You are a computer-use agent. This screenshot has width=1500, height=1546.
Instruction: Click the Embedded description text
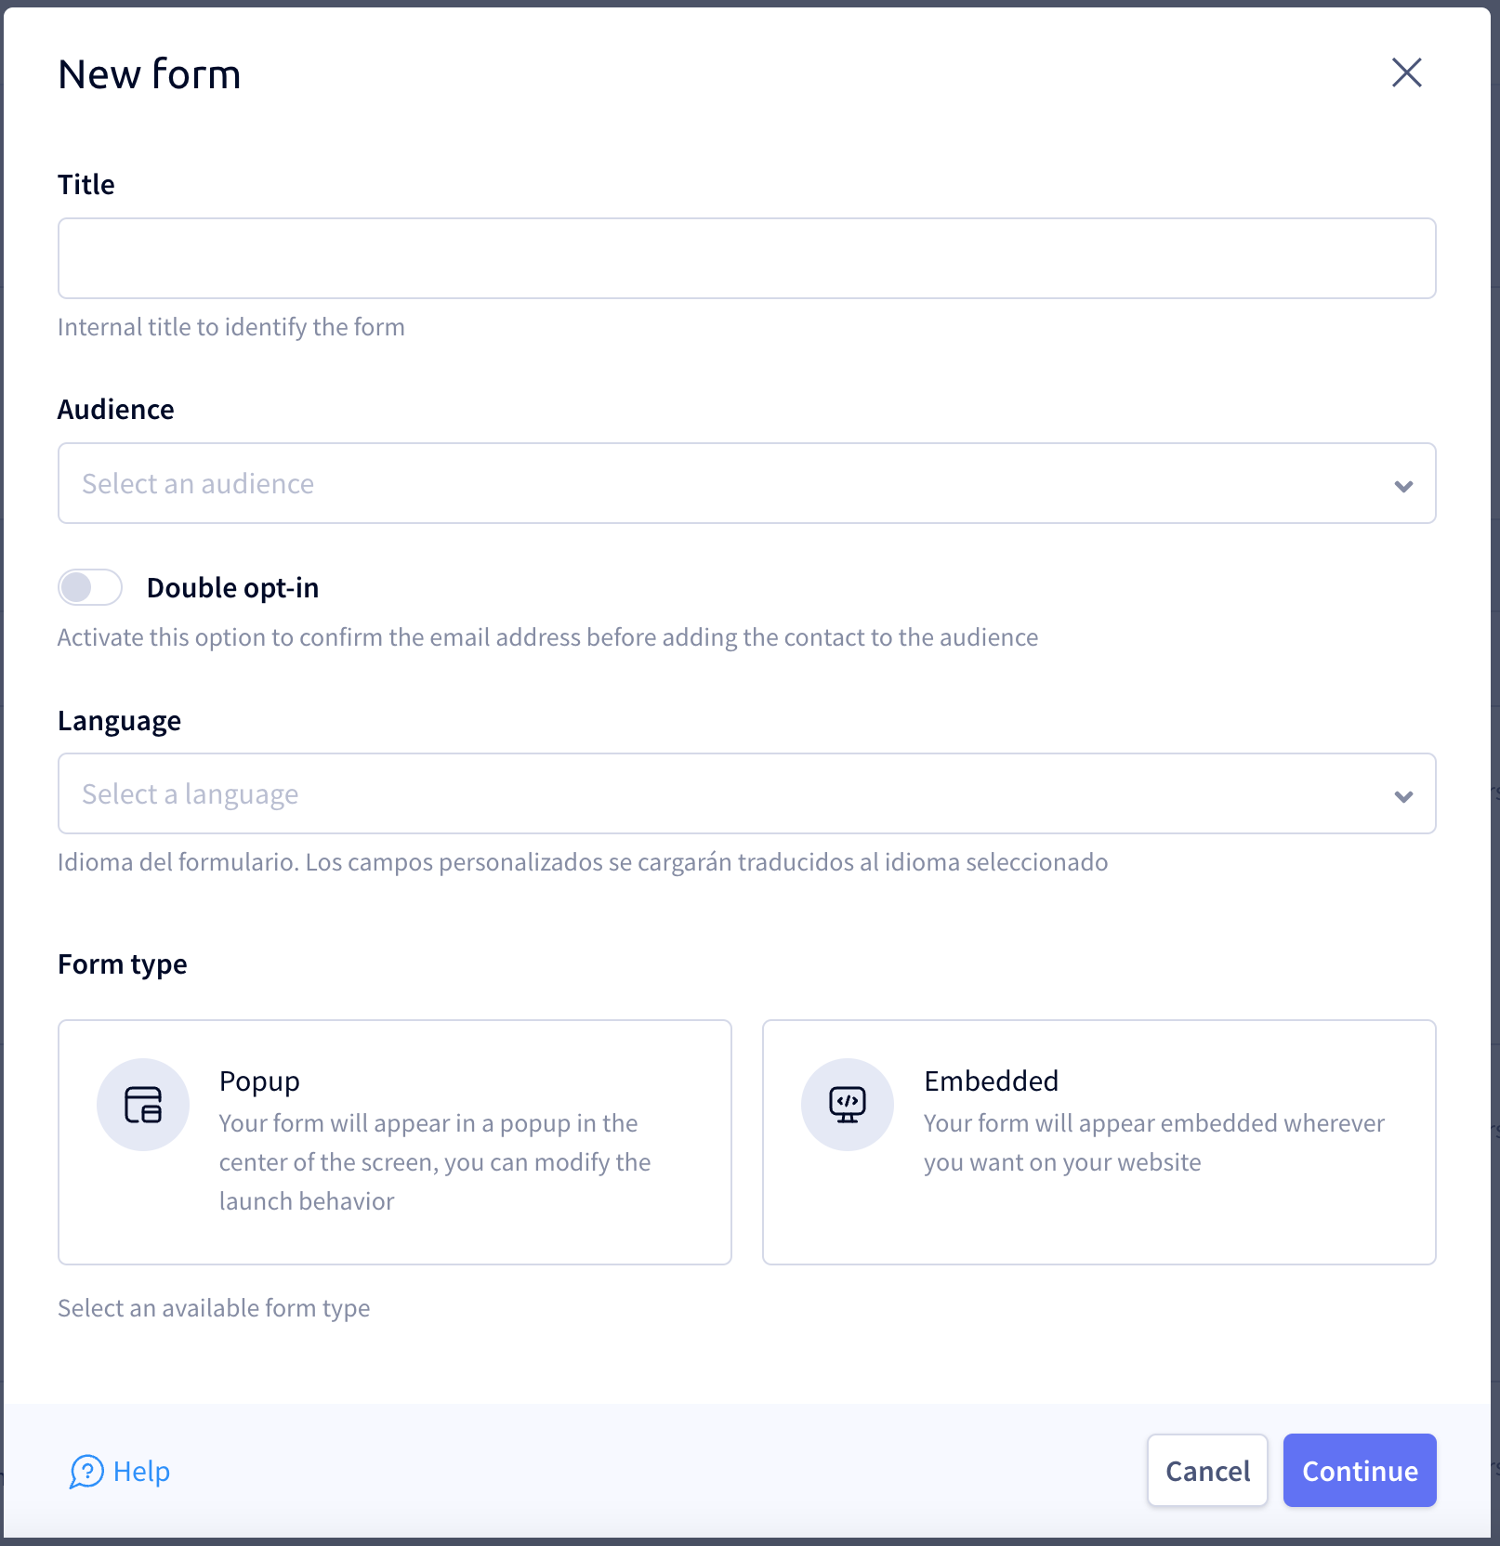pyautogui.click(x=1154, y=1143)
